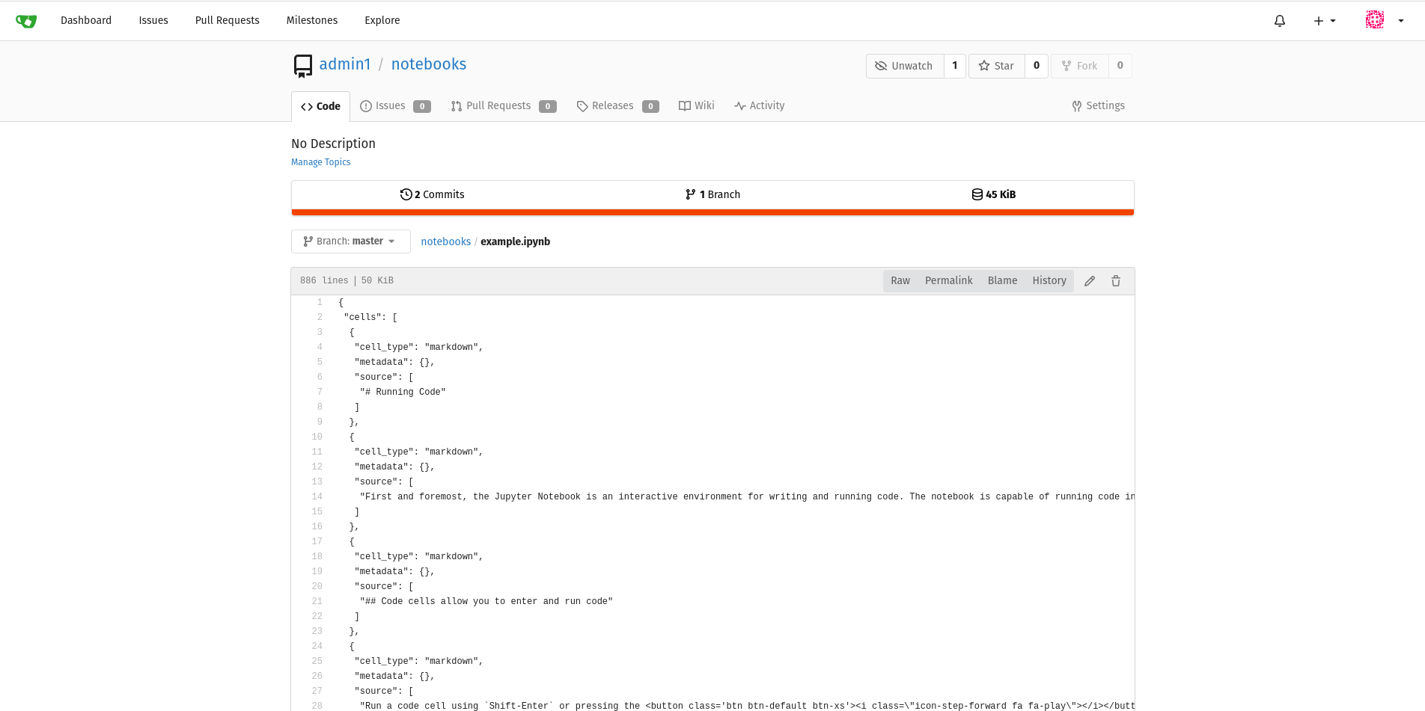View the Raw file
The height and width of the screenshot is (711, 1425).
pyautogui.click(x=900, y=281)
